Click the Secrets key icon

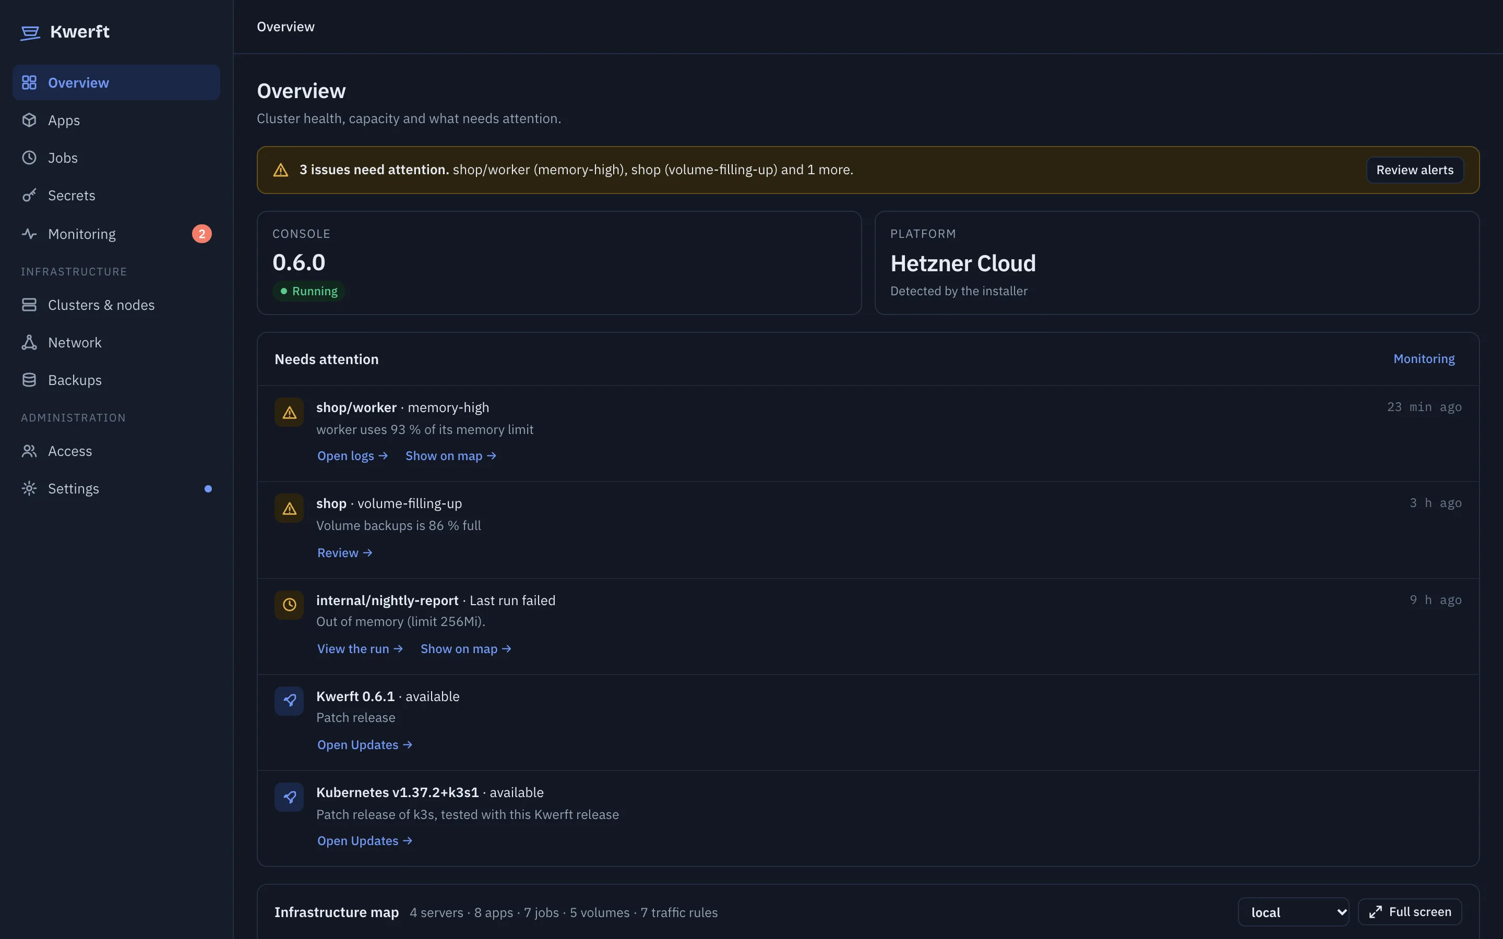(x=29, y=195)
